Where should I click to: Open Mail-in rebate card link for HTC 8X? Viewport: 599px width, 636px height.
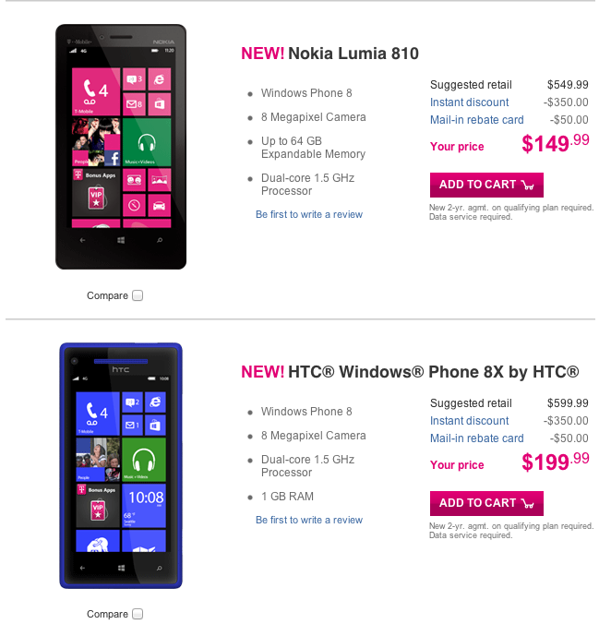coord(476,438)
